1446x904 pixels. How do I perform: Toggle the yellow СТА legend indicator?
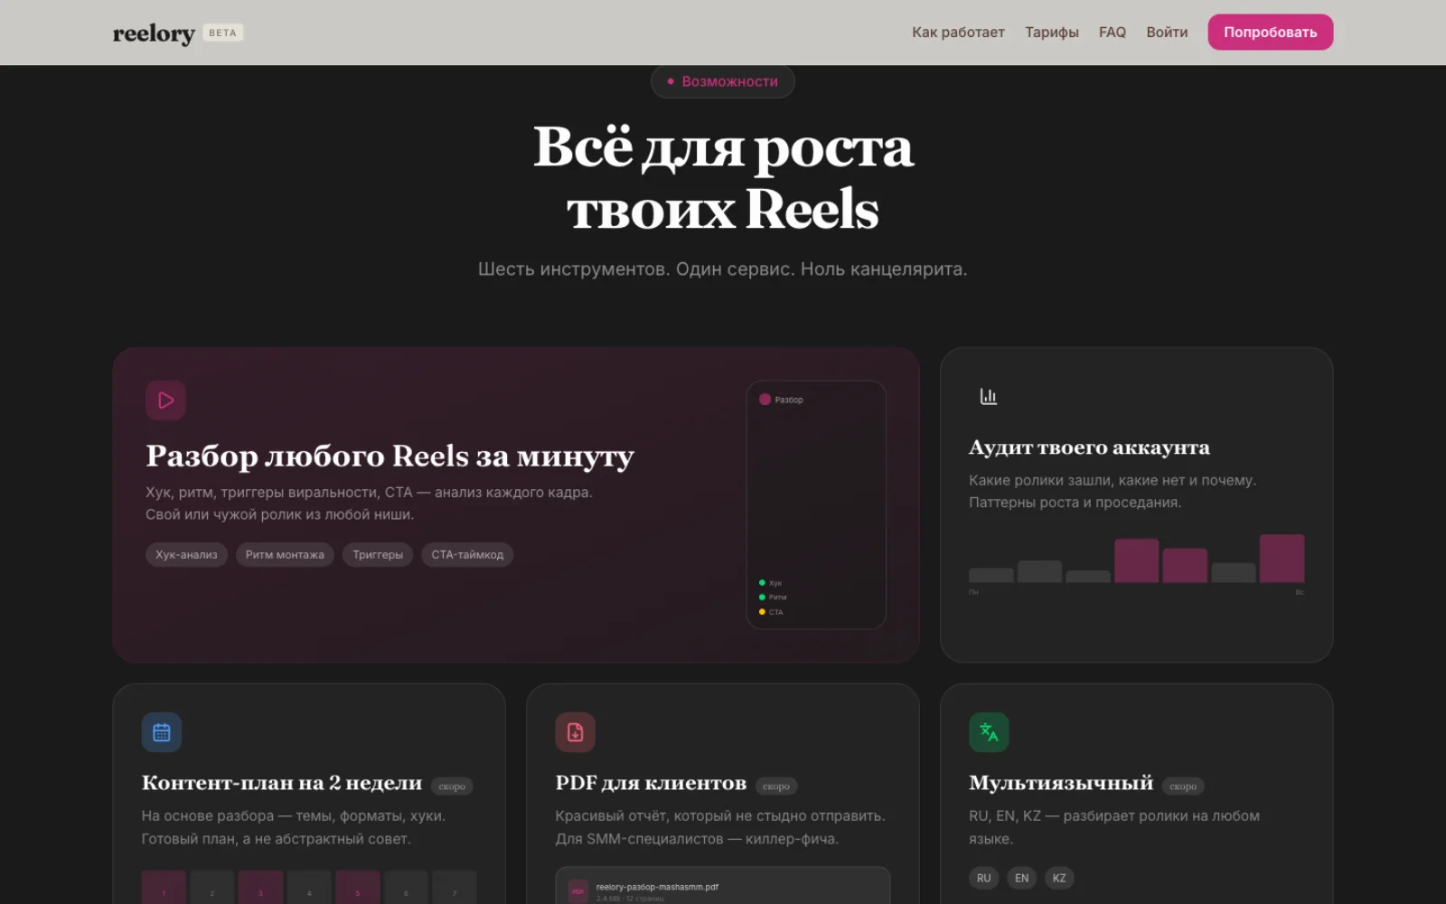pos(762,612)
